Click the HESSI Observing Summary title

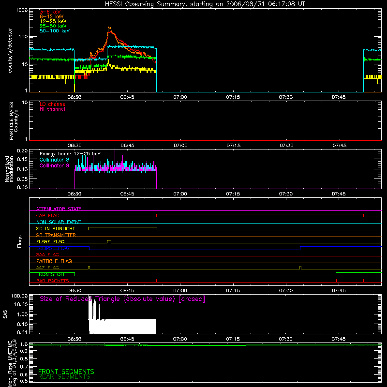205,4
